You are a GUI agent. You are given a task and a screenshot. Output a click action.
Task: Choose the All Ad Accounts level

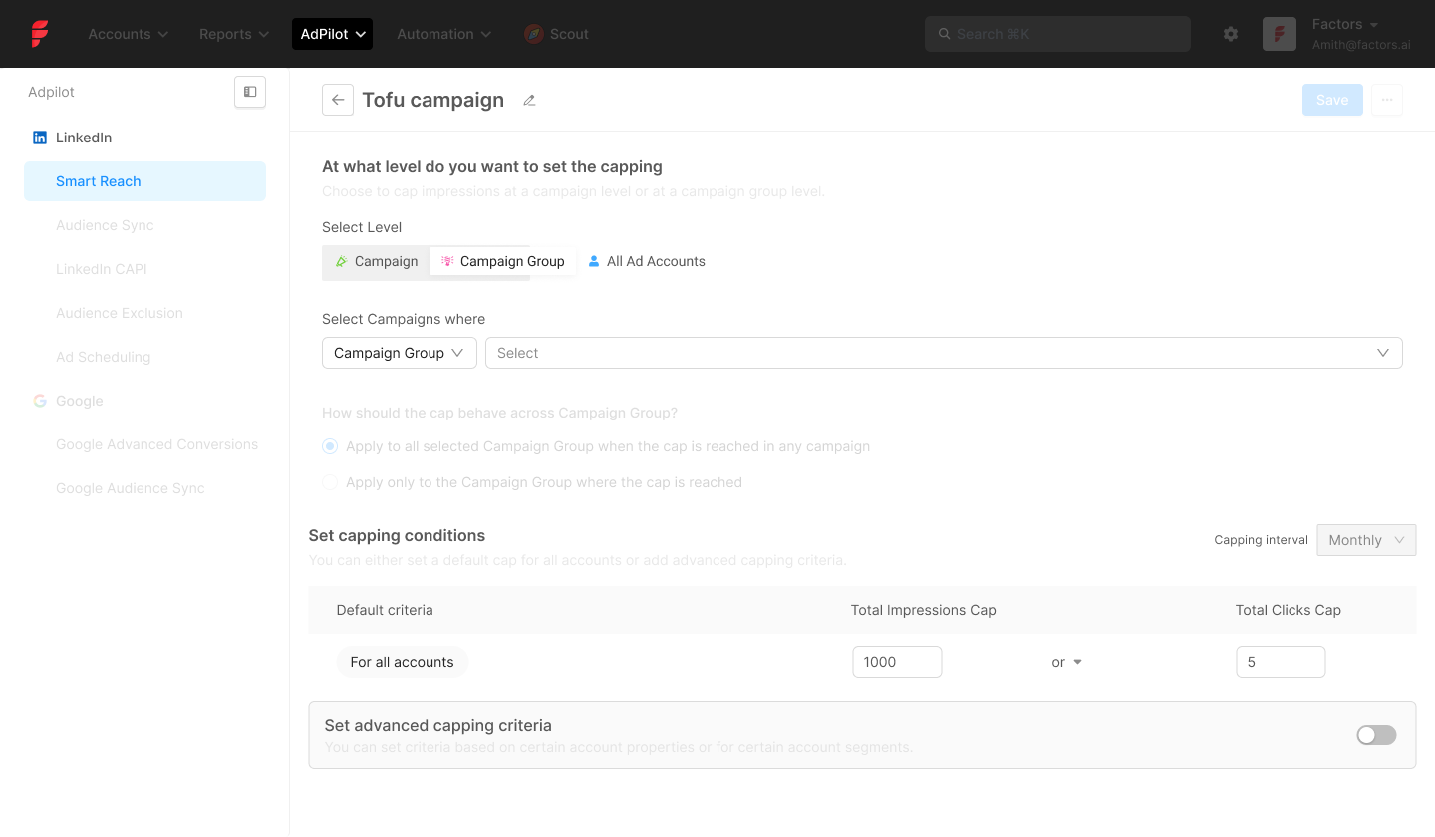[646, 261]
